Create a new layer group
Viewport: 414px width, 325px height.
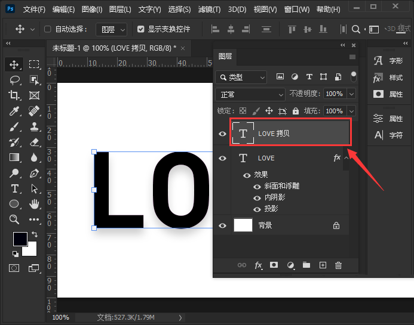click(306, 265)
